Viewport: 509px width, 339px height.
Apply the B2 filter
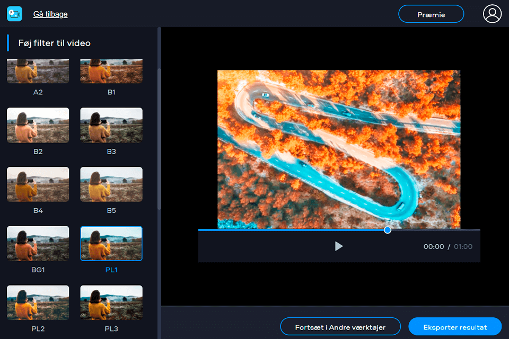tap(38, 125)
